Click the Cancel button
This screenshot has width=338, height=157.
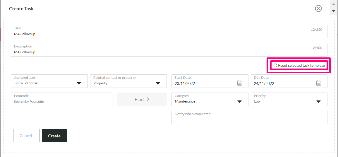pos(26,135)
